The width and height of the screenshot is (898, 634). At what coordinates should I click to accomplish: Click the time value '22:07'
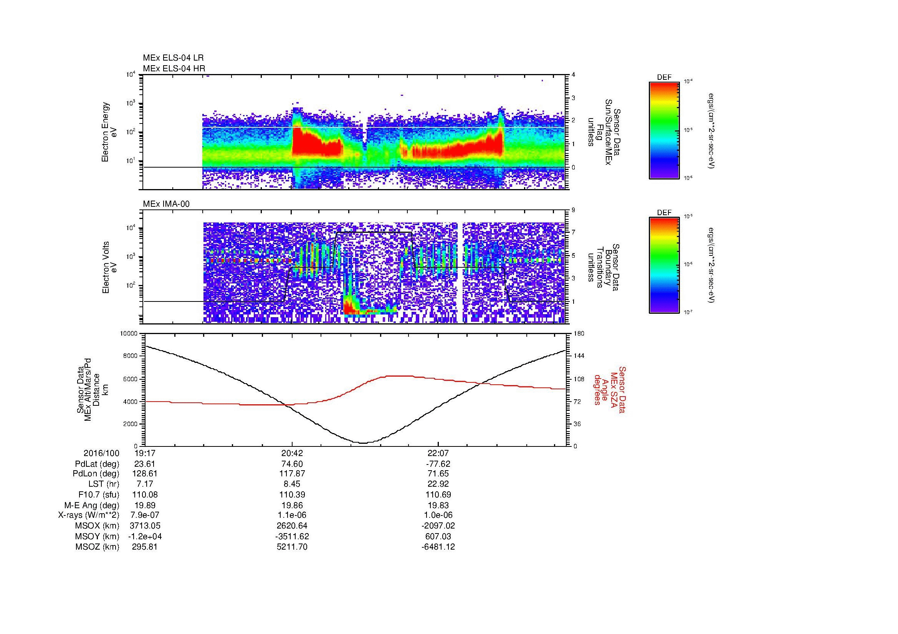tap(438, 453)
